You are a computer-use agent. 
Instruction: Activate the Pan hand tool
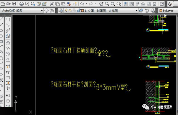(101, 4)
